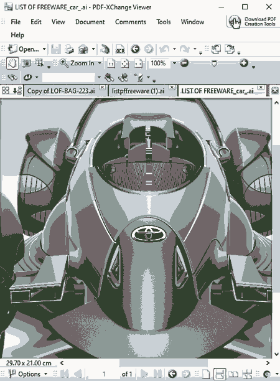Click the binoculars Search icon
This screenshot has width=280, height=381.
12,78
